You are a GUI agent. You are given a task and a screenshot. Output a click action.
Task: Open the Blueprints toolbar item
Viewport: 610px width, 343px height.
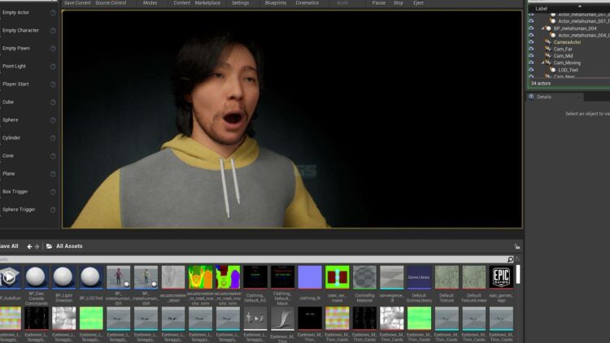[276, 2]
